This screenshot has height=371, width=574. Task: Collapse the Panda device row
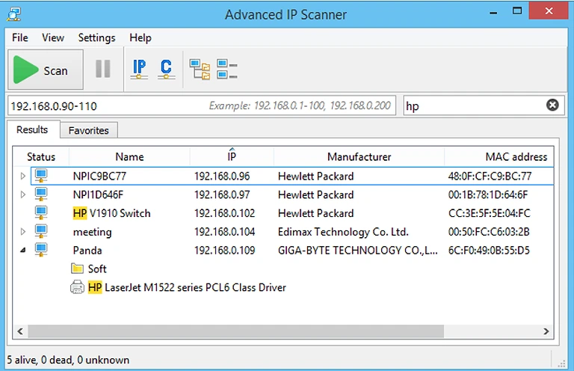(x=22, y=250)
